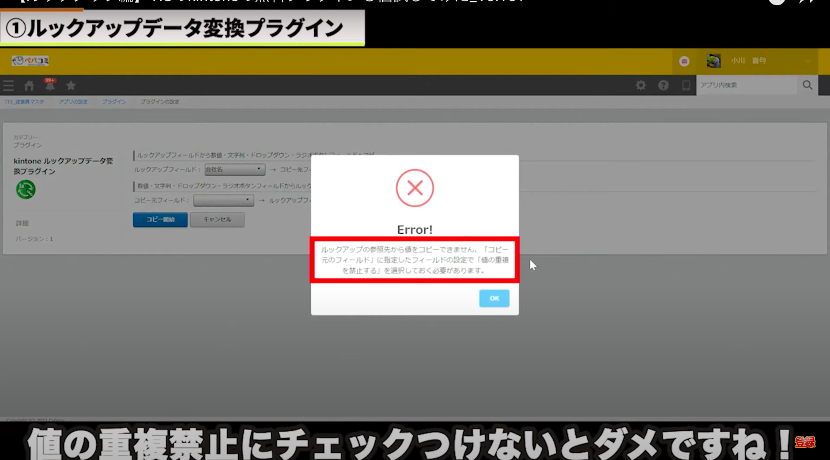The width and height of the screenshot is (830, 460).
Task: Open TIS_従業員マスタ breadcrumb link
Action: [24, 102]
